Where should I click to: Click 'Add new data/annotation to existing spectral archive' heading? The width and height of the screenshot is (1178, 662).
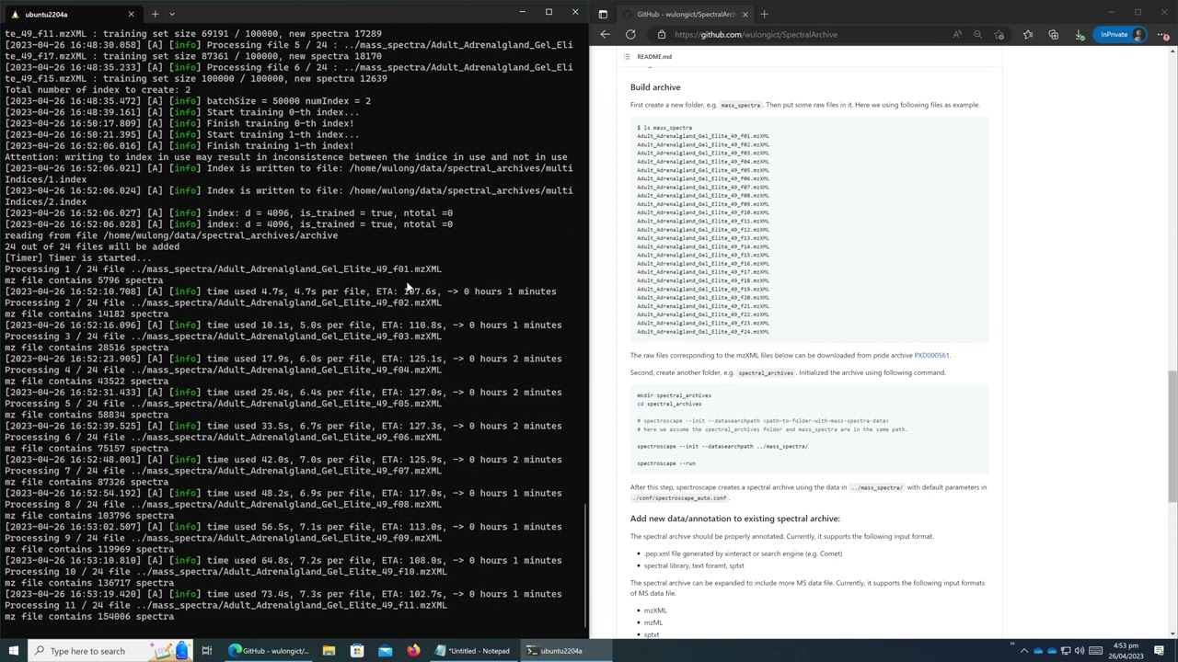click(x=735, y=519)
